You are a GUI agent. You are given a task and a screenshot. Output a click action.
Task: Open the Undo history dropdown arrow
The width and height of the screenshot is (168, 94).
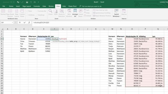20,2
